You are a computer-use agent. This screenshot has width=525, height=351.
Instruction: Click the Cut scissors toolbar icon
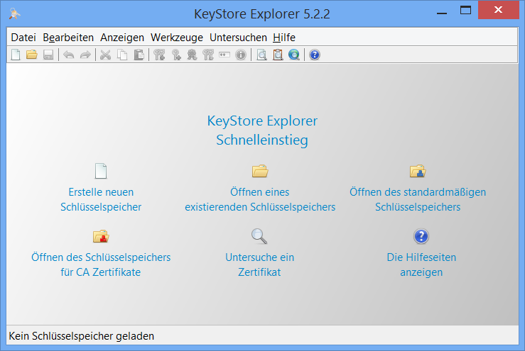(106, 55)
